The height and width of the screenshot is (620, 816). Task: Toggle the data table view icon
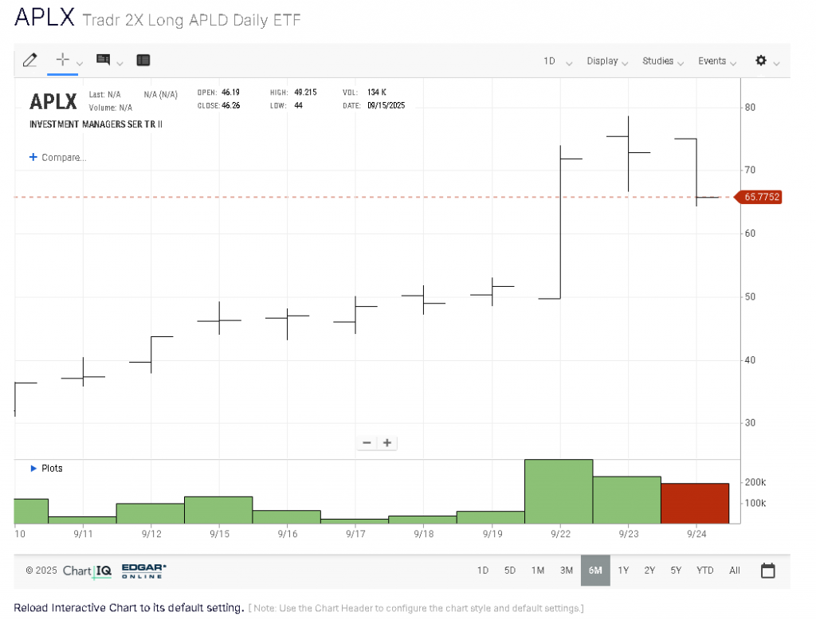[143, 60]
